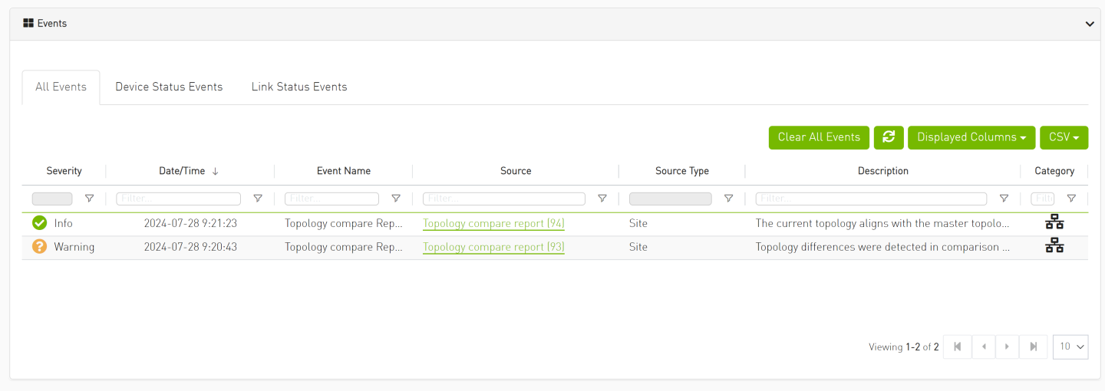Click the topology category icon in Info row
1105x391 pixels.
tap(1054, 223)
